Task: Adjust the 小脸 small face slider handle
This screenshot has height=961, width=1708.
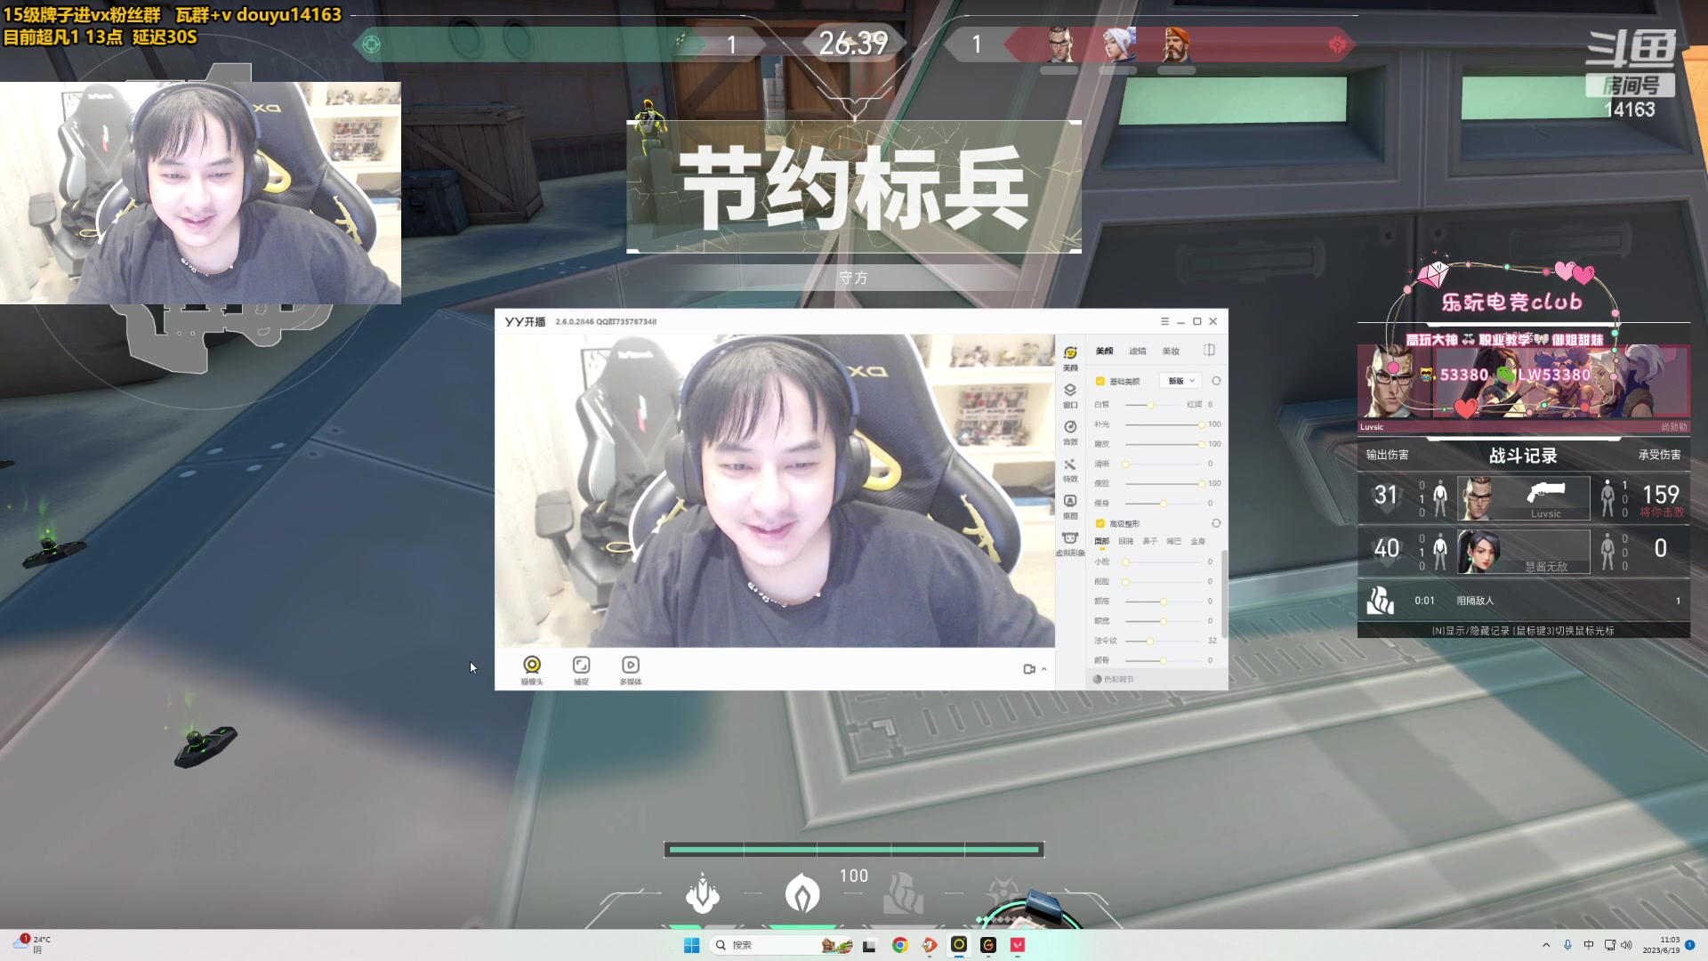Action: pos(1125,561)
